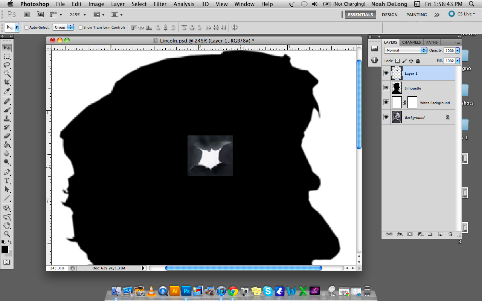Select the Crop tool

tap(7, 82)
